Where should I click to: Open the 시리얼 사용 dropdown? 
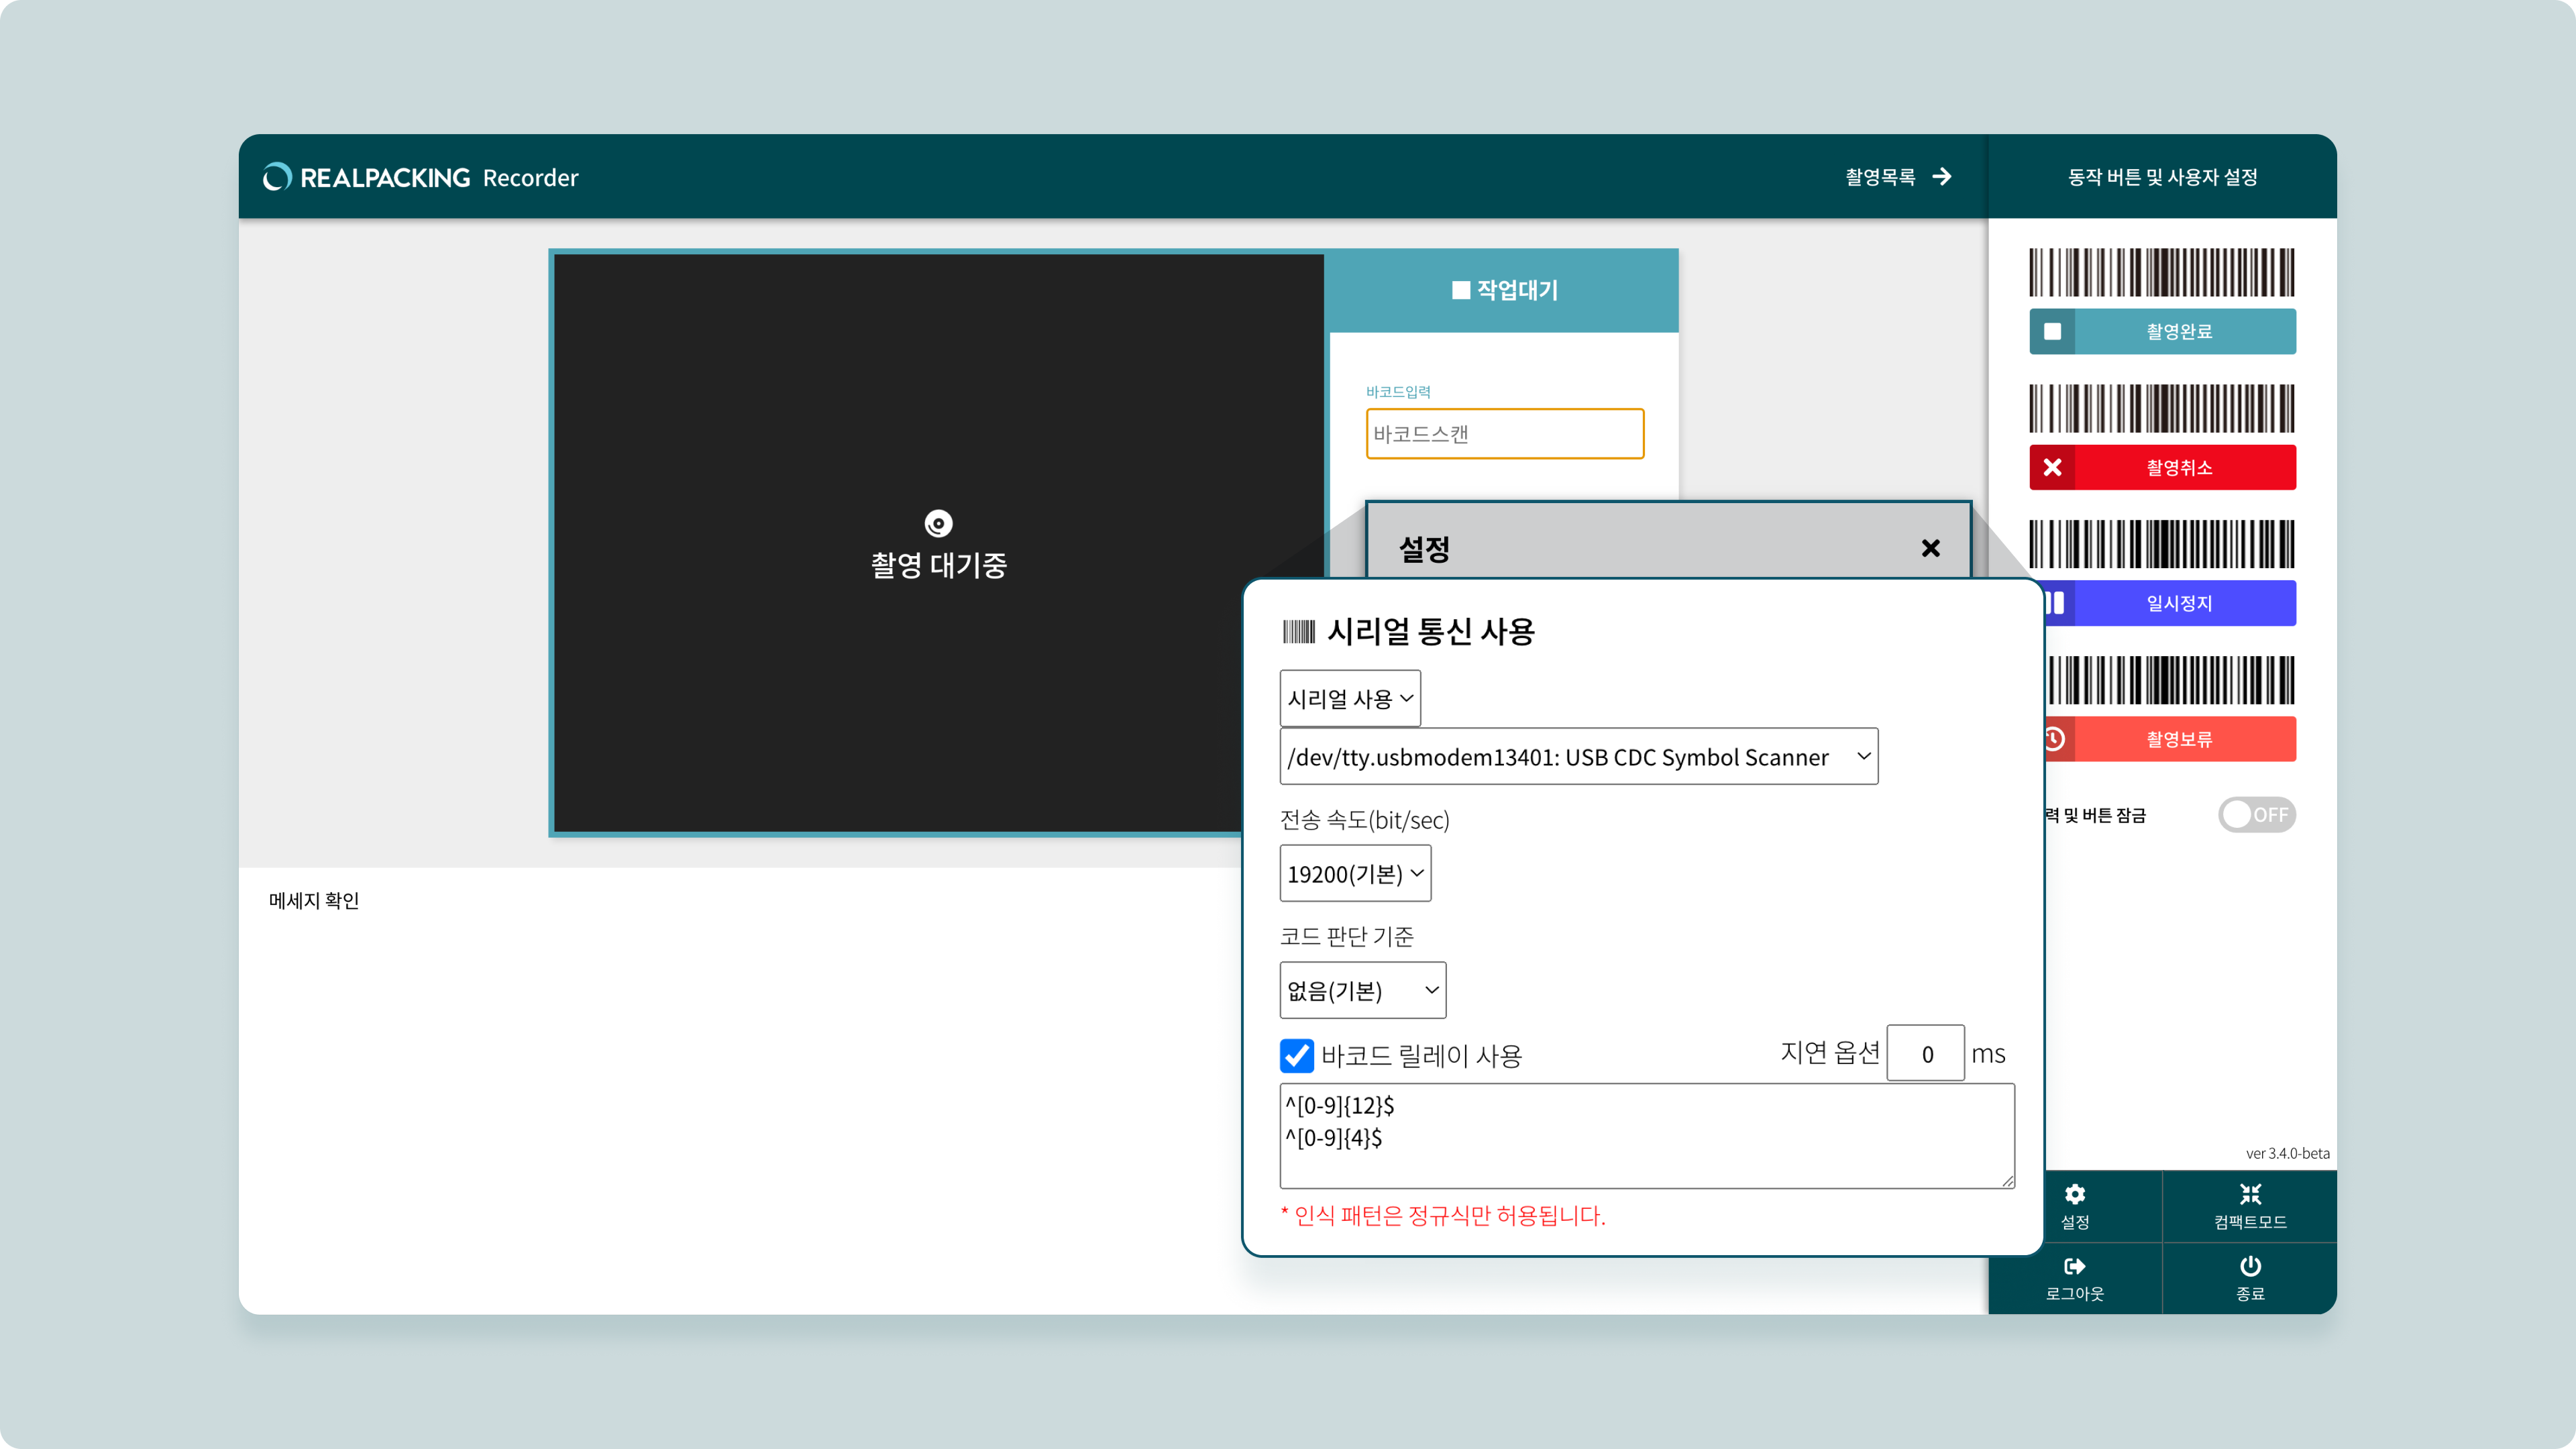(x=1349, y=698)
